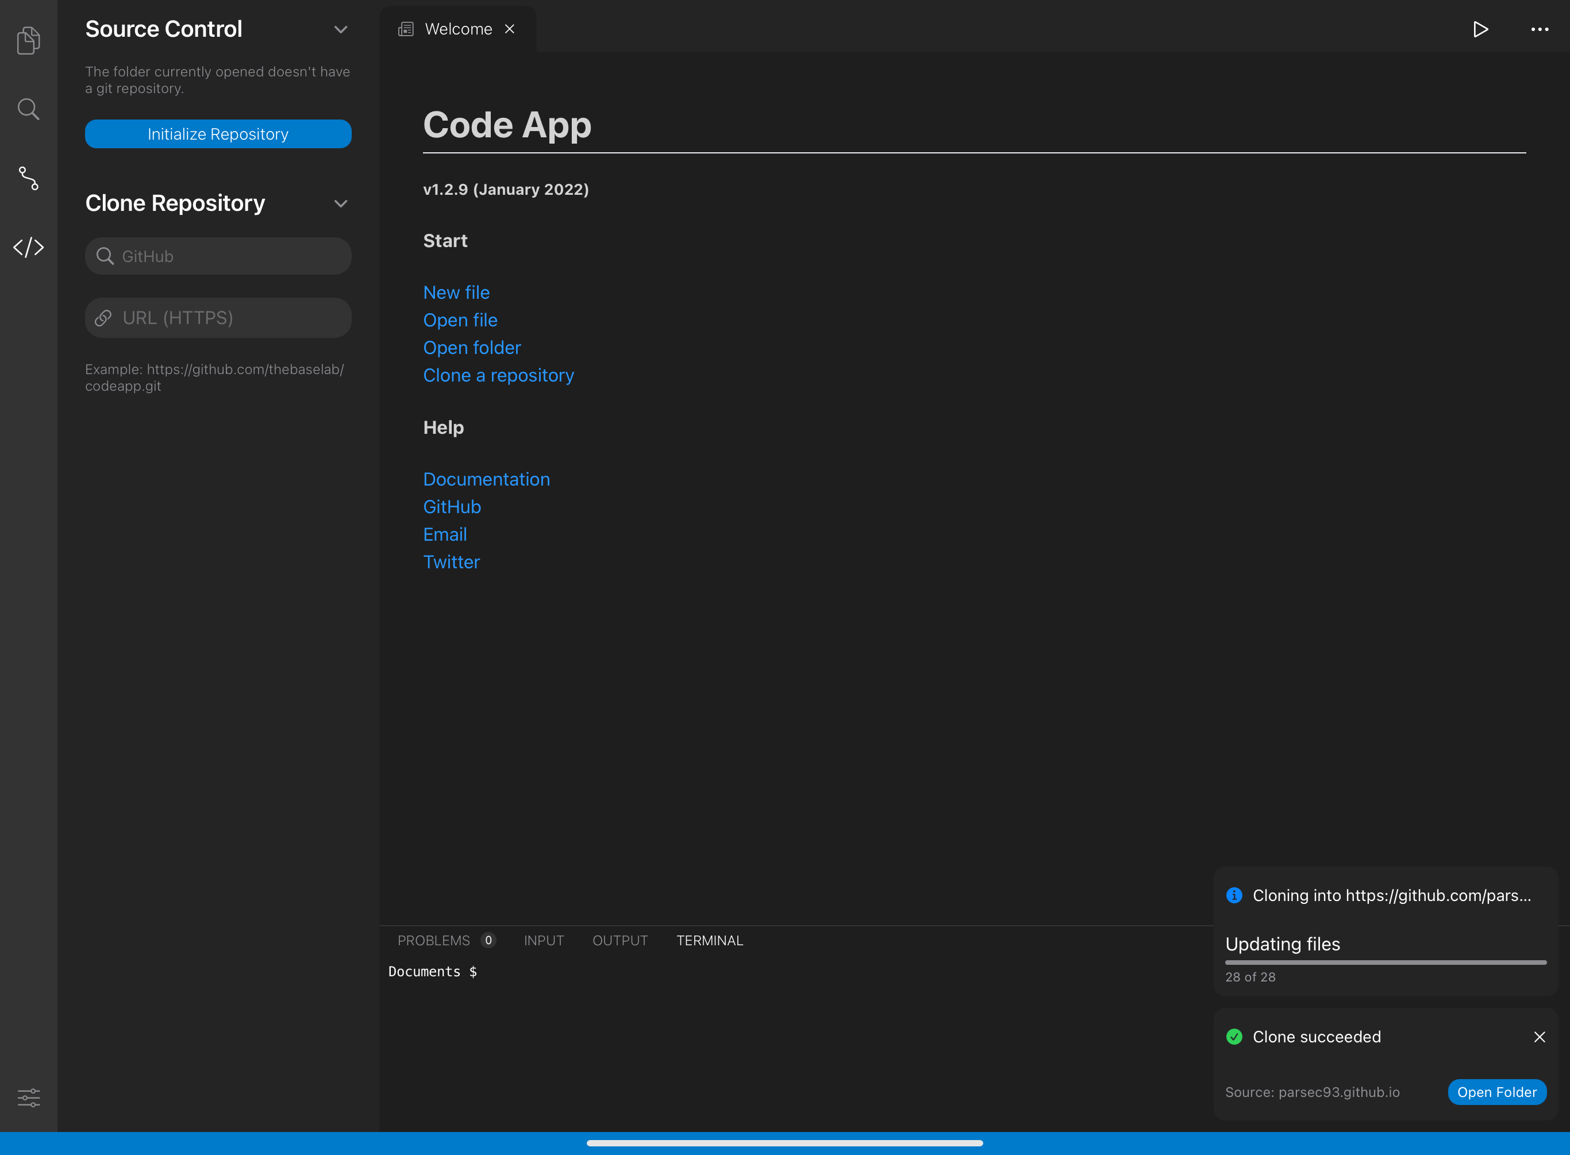Dismiss the Clone succeeded notification
This screenshot has width=1570, height=1155.
tap(1540, 1037)
